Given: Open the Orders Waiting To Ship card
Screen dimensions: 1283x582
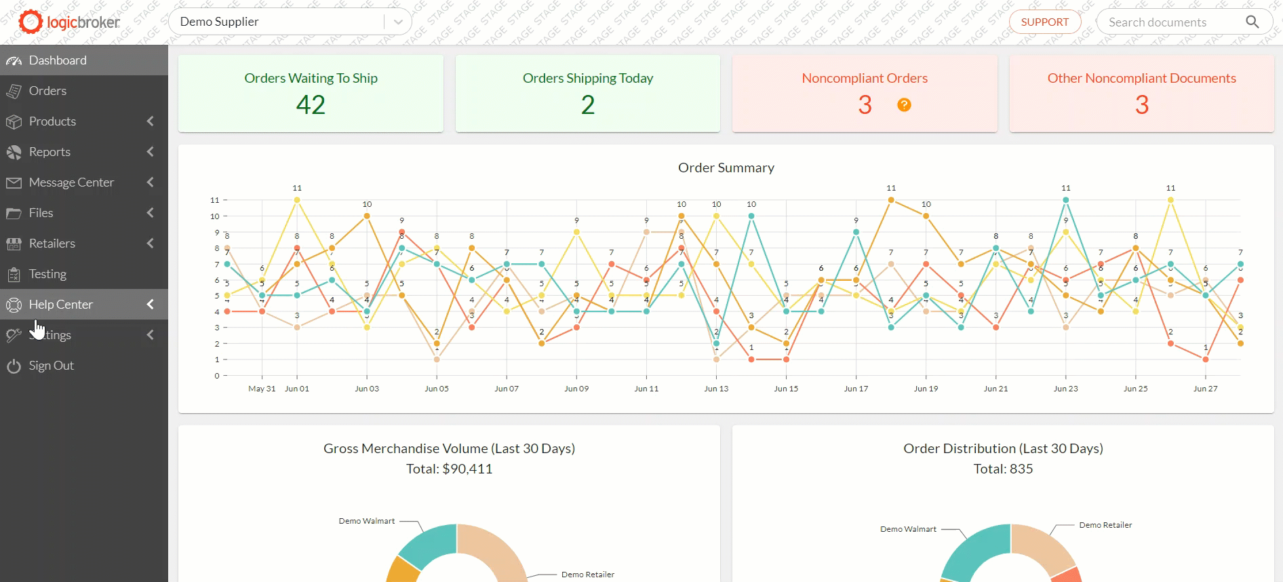Looking at the screenshot, I should tap(311, 94).
